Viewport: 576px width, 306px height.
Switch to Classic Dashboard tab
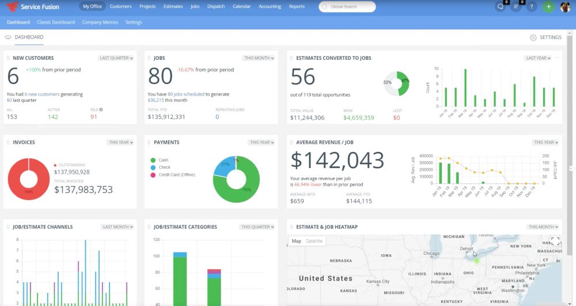56,22
